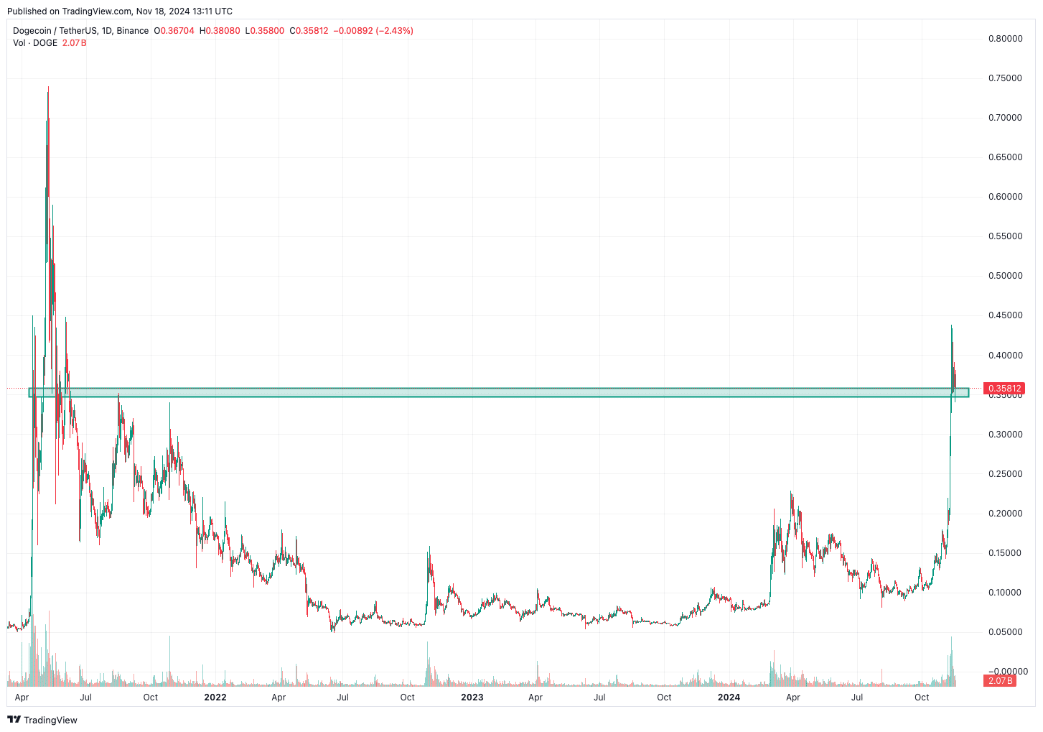Click the 2024 year label on time axis
The image size is (1043, 732).
coord(729,697)
